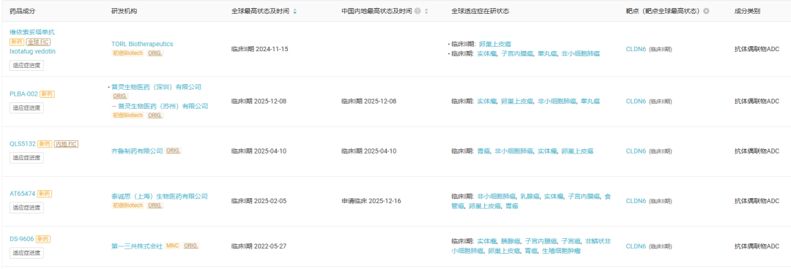Open CLDN6 target in Ixotatug vedotin row
The height and width of the screenshot is (269, 791).
[636, 49]
